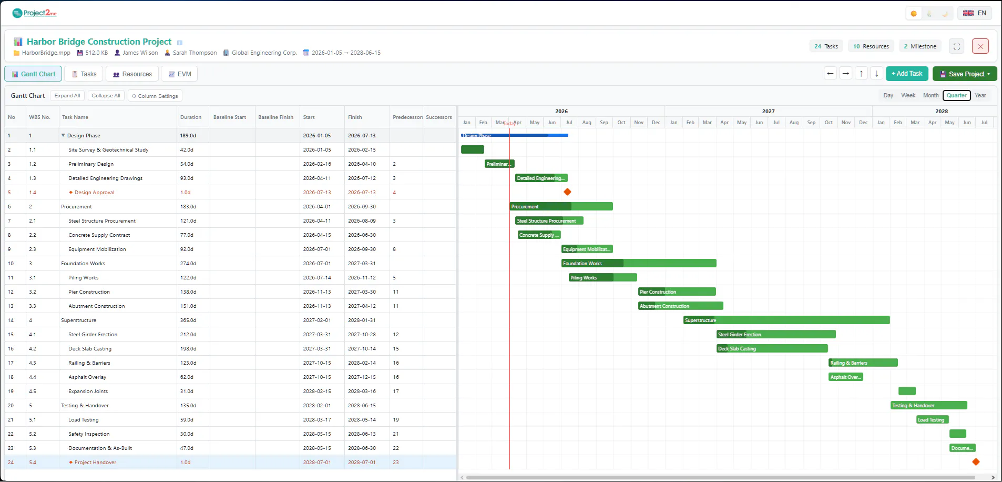Click the Steel Structure Procurement progress bar
Screen dimensions: 1002x482
point(549,220)
